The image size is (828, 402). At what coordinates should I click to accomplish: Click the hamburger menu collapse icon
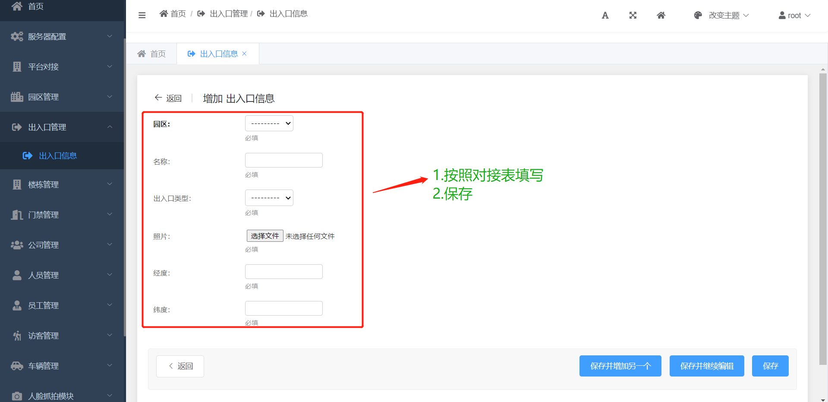(x=142, y=16)
